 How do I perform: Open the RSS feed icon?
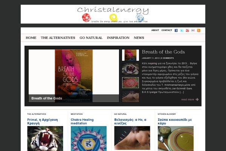[199, 30]
